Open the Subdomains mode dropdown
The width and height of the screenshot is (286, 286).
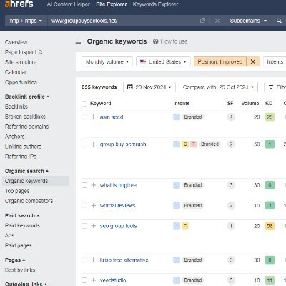[248, 21]
